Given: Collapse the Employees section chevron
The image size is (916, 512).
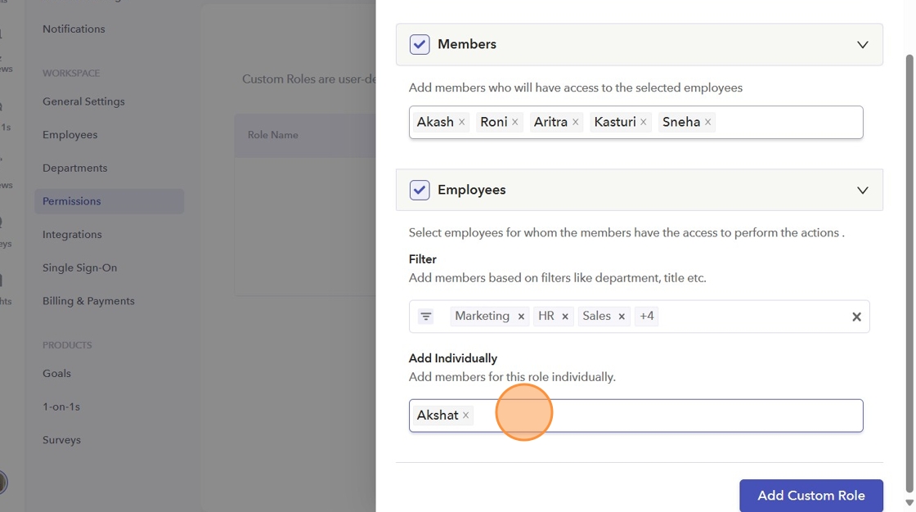Looking at the screenshot, I should click(x=862, y=190).
